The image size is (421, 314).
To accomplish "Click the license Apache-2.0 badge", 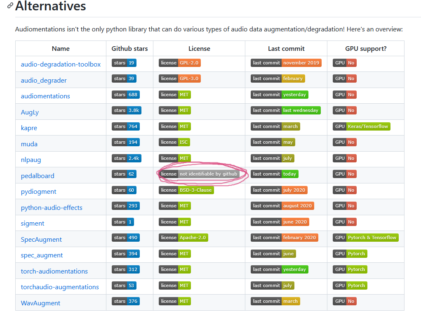I will [183, 238].
